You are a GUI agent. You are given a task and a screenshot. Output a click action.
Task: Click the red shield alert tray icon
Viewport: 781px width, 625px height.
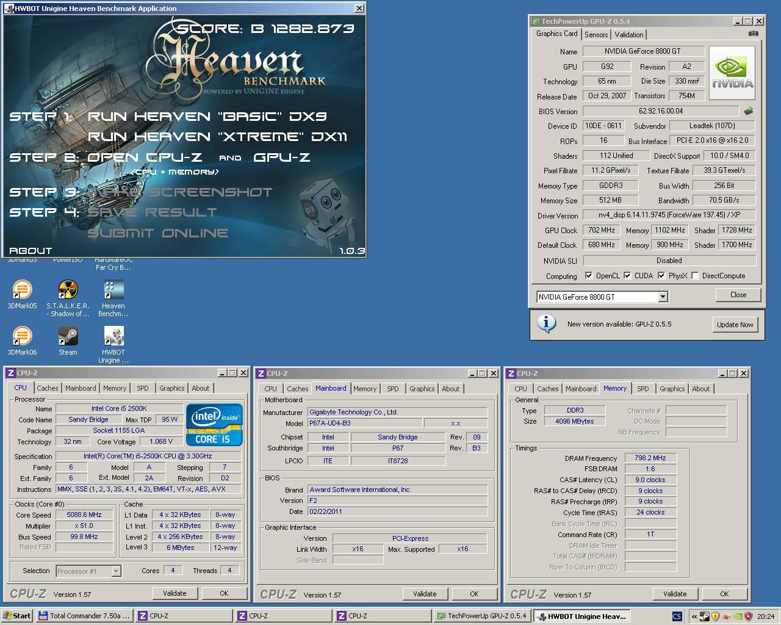(749, 616)
